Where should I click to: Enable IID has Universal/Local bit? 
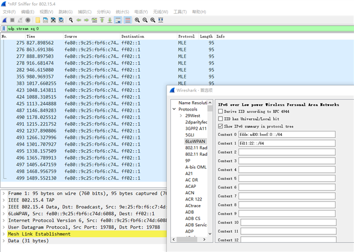point(221,119)
